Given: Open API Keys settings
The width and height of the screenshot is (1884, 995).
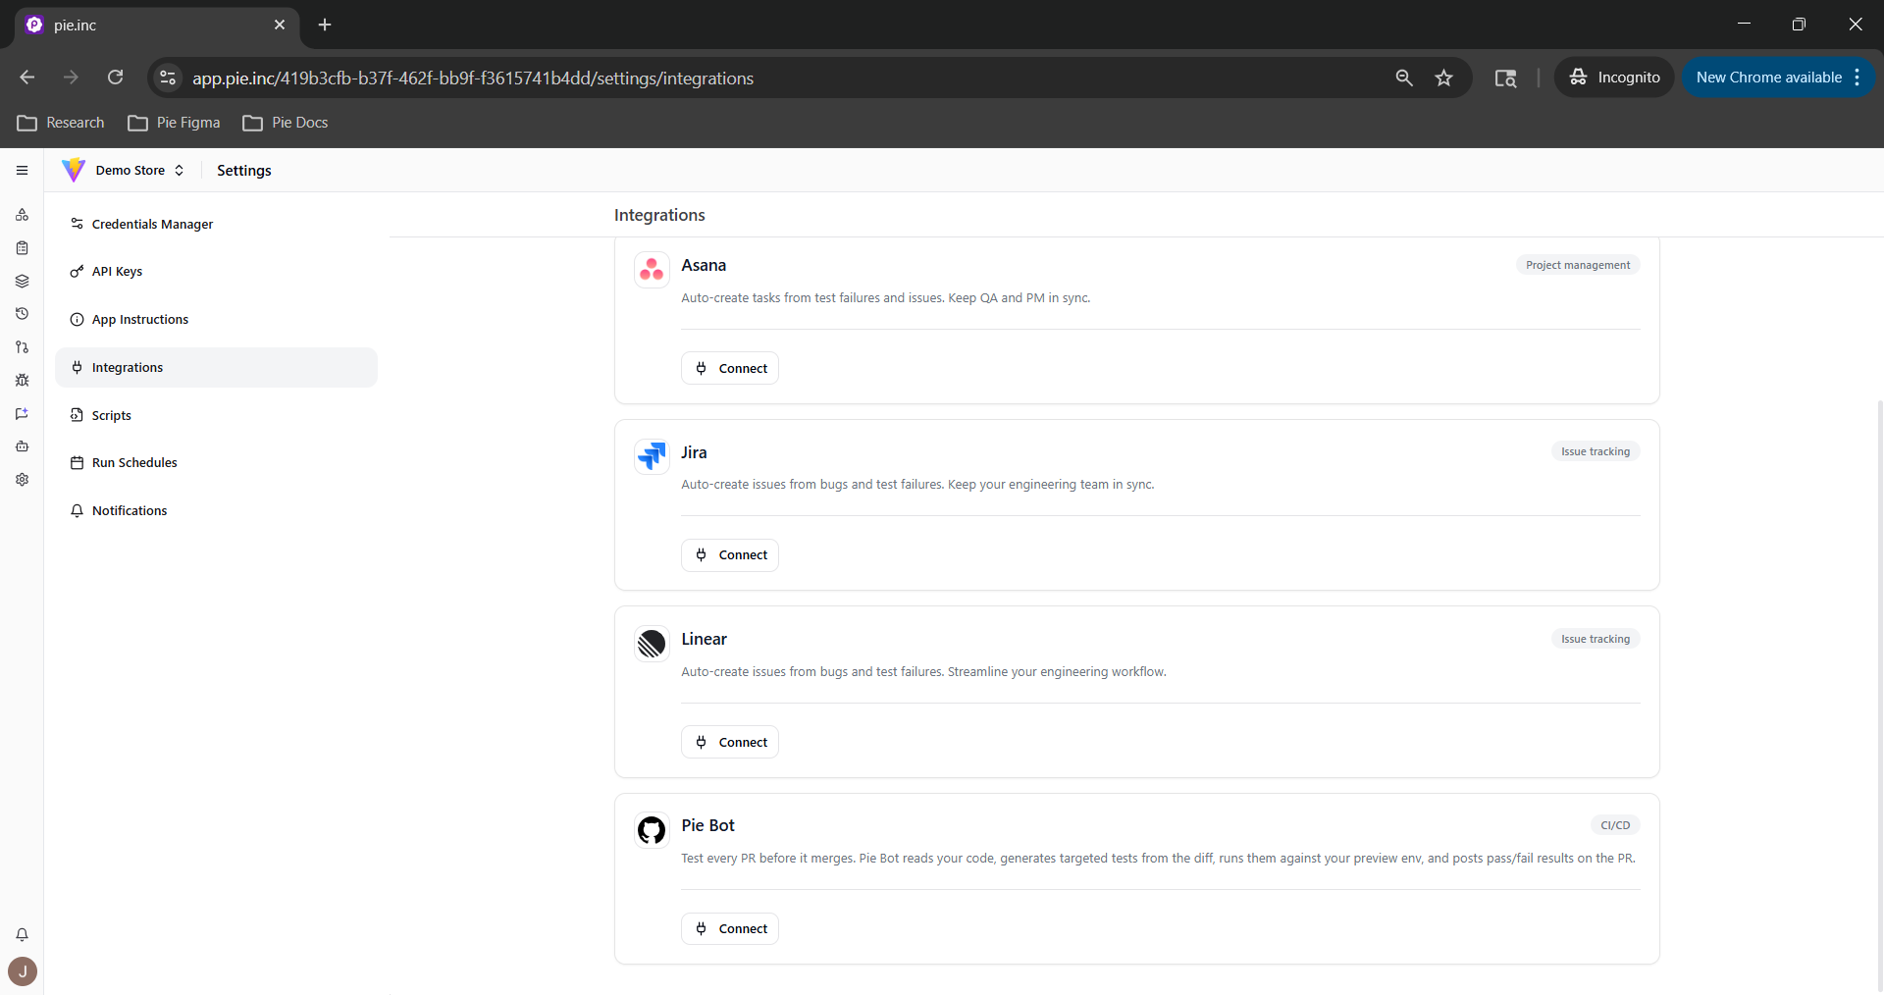Looking at the screenshot, I should click(x=216, y=272).
